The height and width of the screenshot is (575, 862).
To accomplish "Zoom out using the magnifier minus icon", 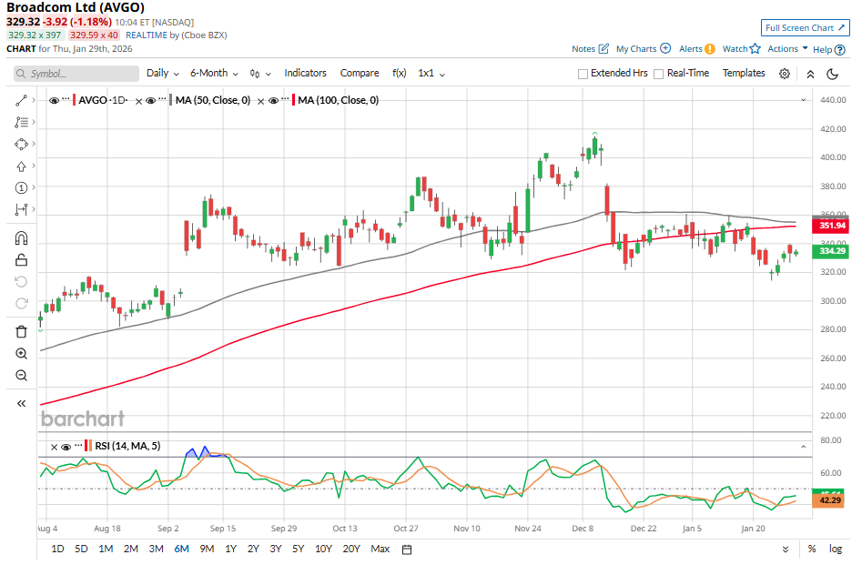I will 21,376.
